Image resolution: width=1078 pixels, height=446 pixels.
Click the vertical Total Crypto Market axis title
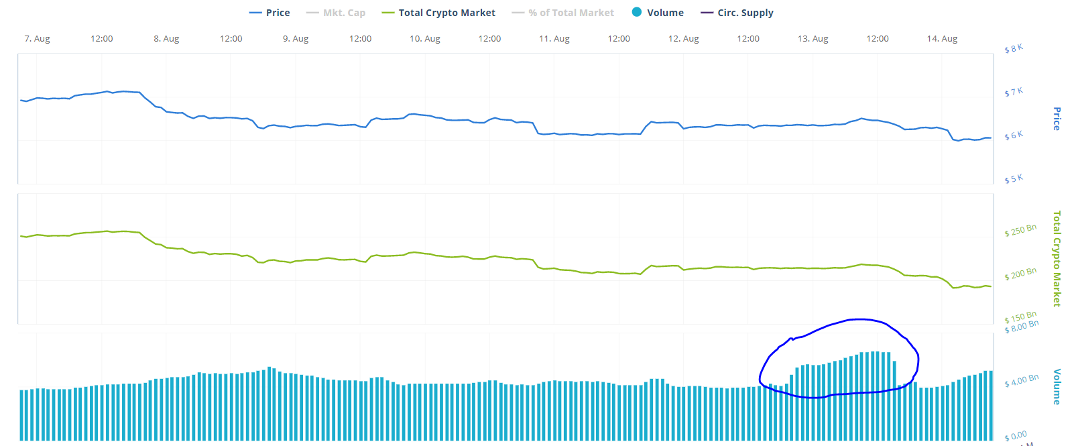tap(1057, 259)
